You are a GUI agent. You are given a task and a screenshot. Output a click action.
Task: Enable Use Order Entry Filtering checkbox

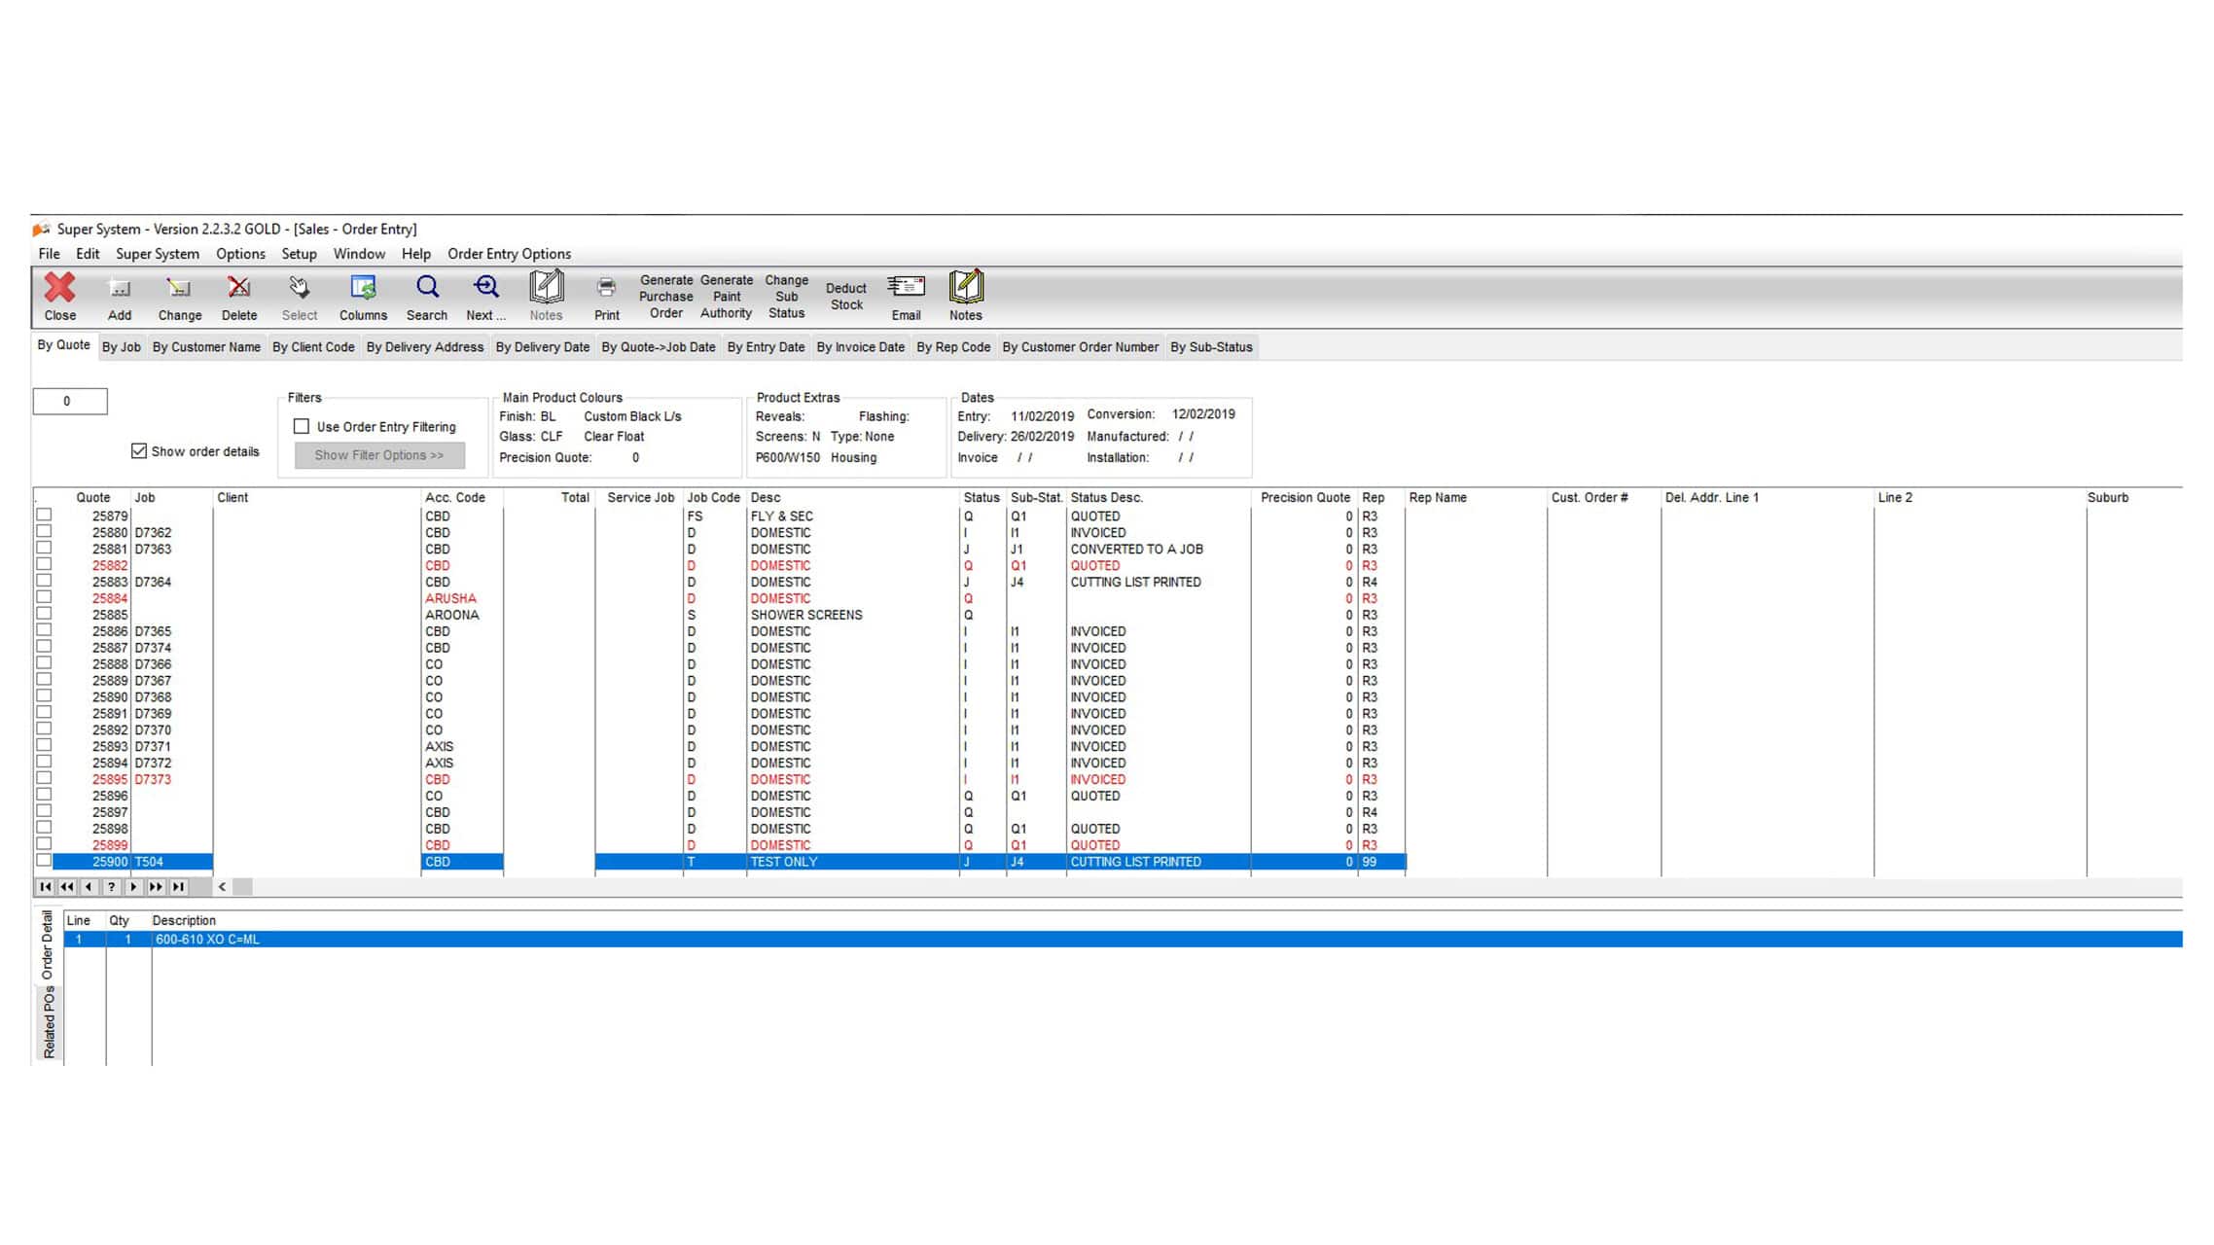click(302, 426)
